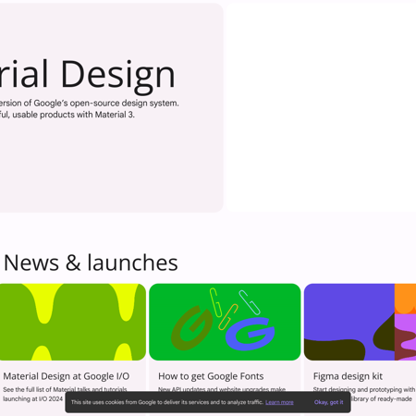The image size is (416, 416).
Task: Accept cookies with 'Okay, got it'
Action: click(328, 402)
